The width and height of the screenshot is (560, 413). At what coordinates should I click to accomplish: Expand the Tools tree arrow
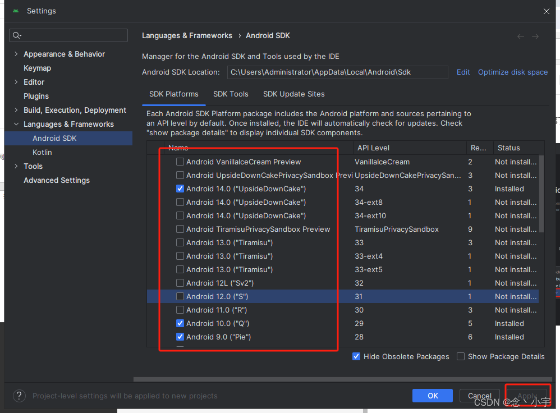pos(16,166)
